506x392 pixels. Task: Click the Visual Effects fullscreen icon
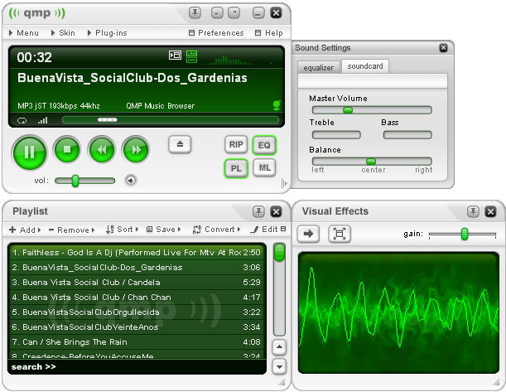coord(339,235)
